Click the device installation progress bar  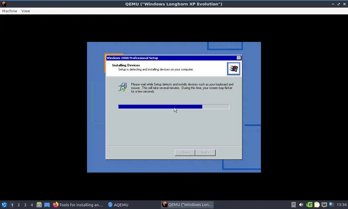coord(174,107)
